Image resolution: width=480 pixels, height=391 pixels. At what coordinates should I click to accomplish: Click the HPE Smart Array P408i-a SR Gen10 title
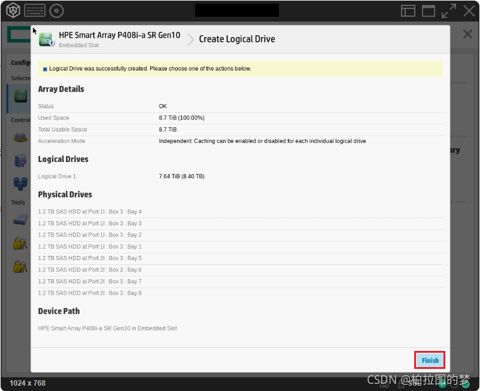119,35
